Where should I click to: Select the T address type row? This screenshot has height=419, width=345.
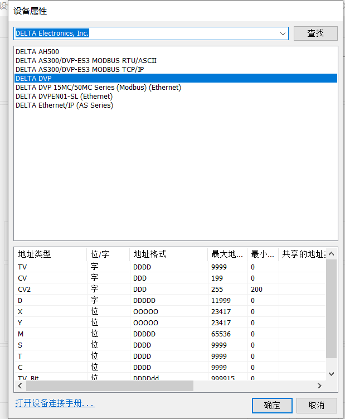pyautogui.click(x=170, y=356)
